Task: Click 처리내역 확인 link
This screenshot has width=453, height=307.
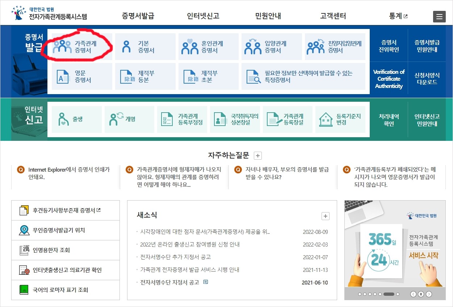Action: (389, 120)
